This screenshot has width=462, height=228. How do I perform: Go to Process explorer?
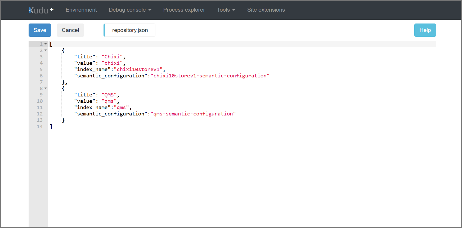coord(184,10)
